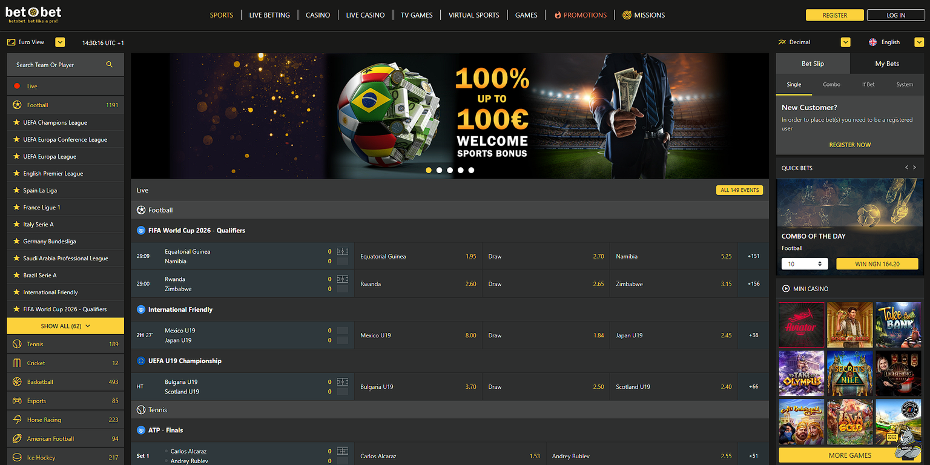Click the REGISTER button
The image size is (930, 465).
(x=834, y=15)
